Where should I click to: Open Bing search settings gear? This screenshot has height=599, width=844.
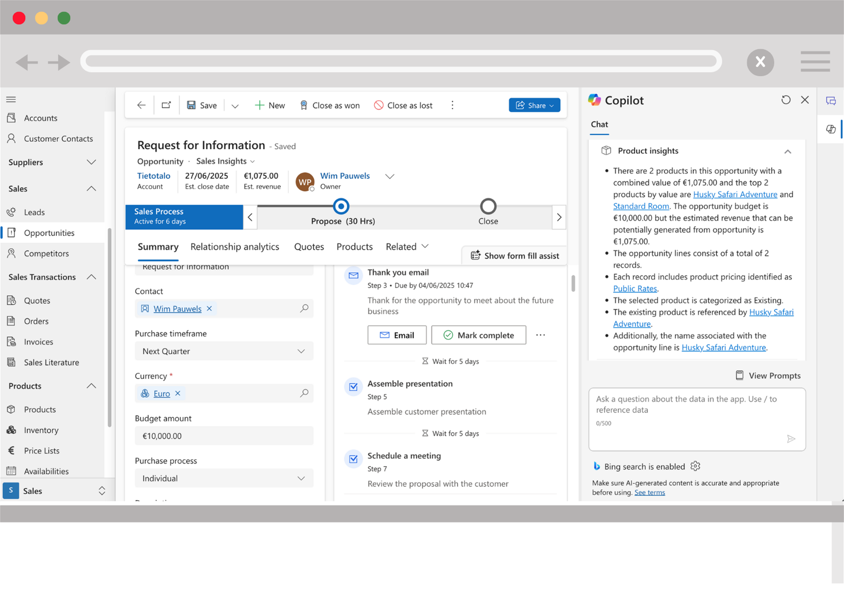695,466
